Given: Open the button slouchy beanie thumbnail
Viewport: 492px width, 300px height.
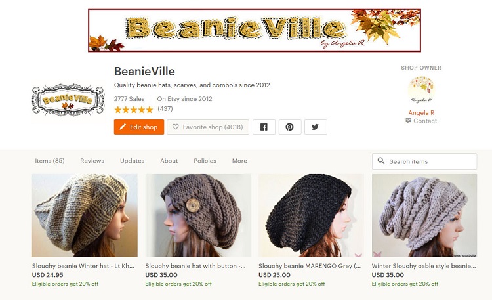Looking at the screenshot, I should (197, 215).
